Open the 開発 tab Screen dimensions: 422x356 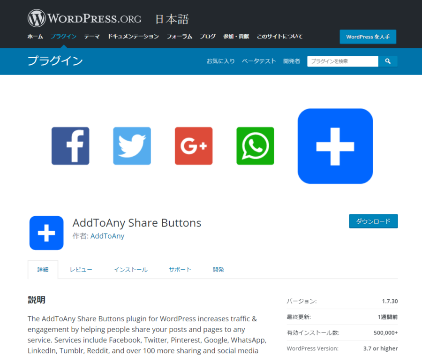218,269
